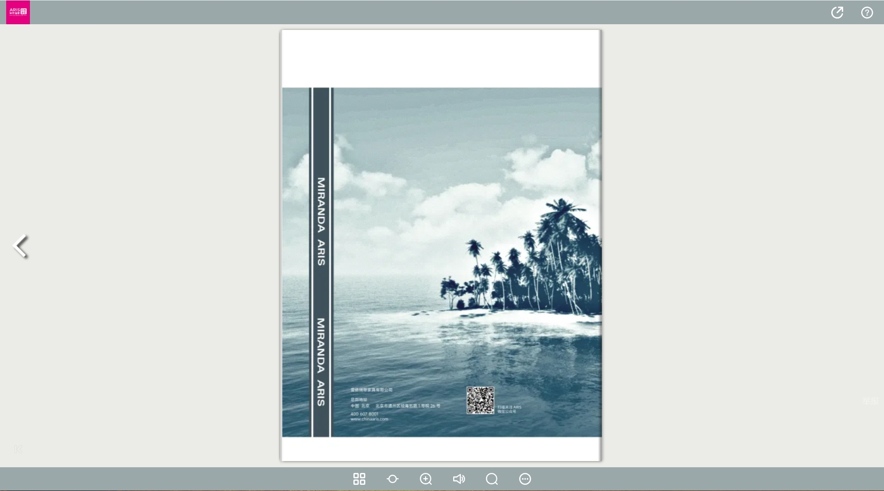Click the caption text beside the QR code

pyautogui.click(x=509, y=409)
